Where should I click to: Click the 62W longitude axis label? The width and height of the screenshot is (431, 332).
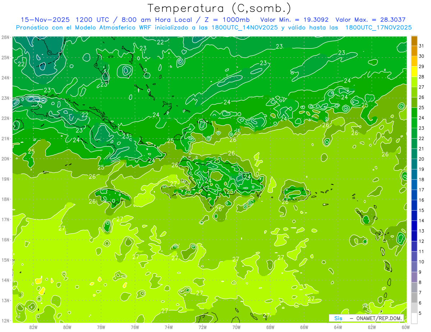pyautogui.click(x=372, y=327)
